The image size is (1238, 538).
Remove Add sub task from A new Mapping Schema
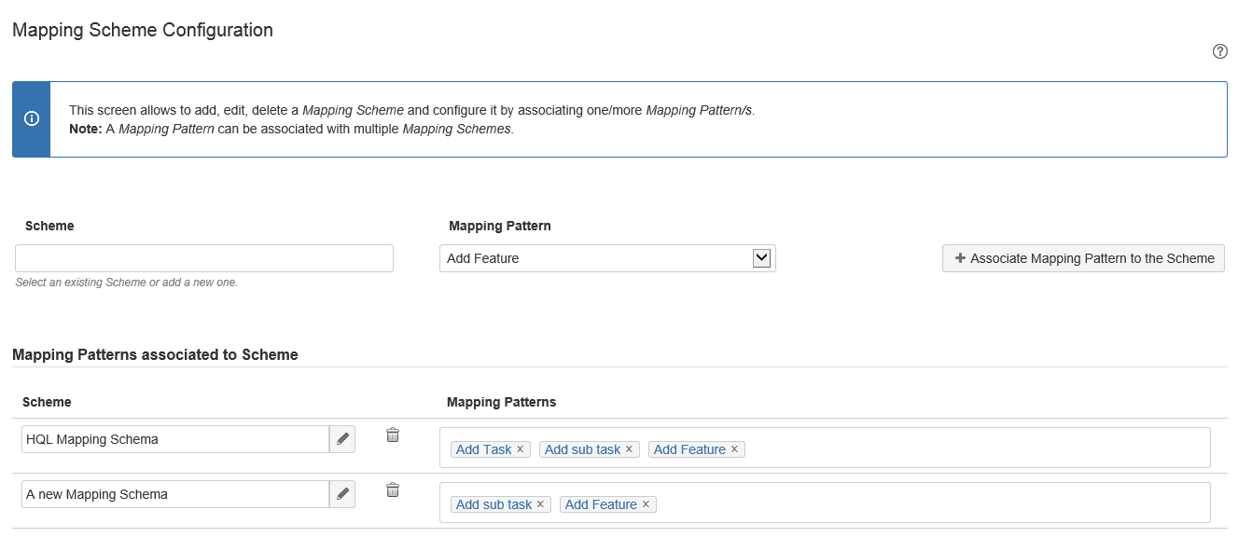point(540,504)
